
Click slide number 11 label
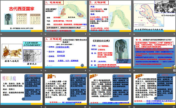pos(129,107)
